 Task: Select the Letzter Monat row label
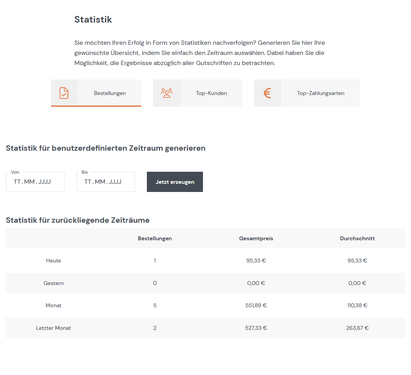pyautogui.click(x=53, y=328)
